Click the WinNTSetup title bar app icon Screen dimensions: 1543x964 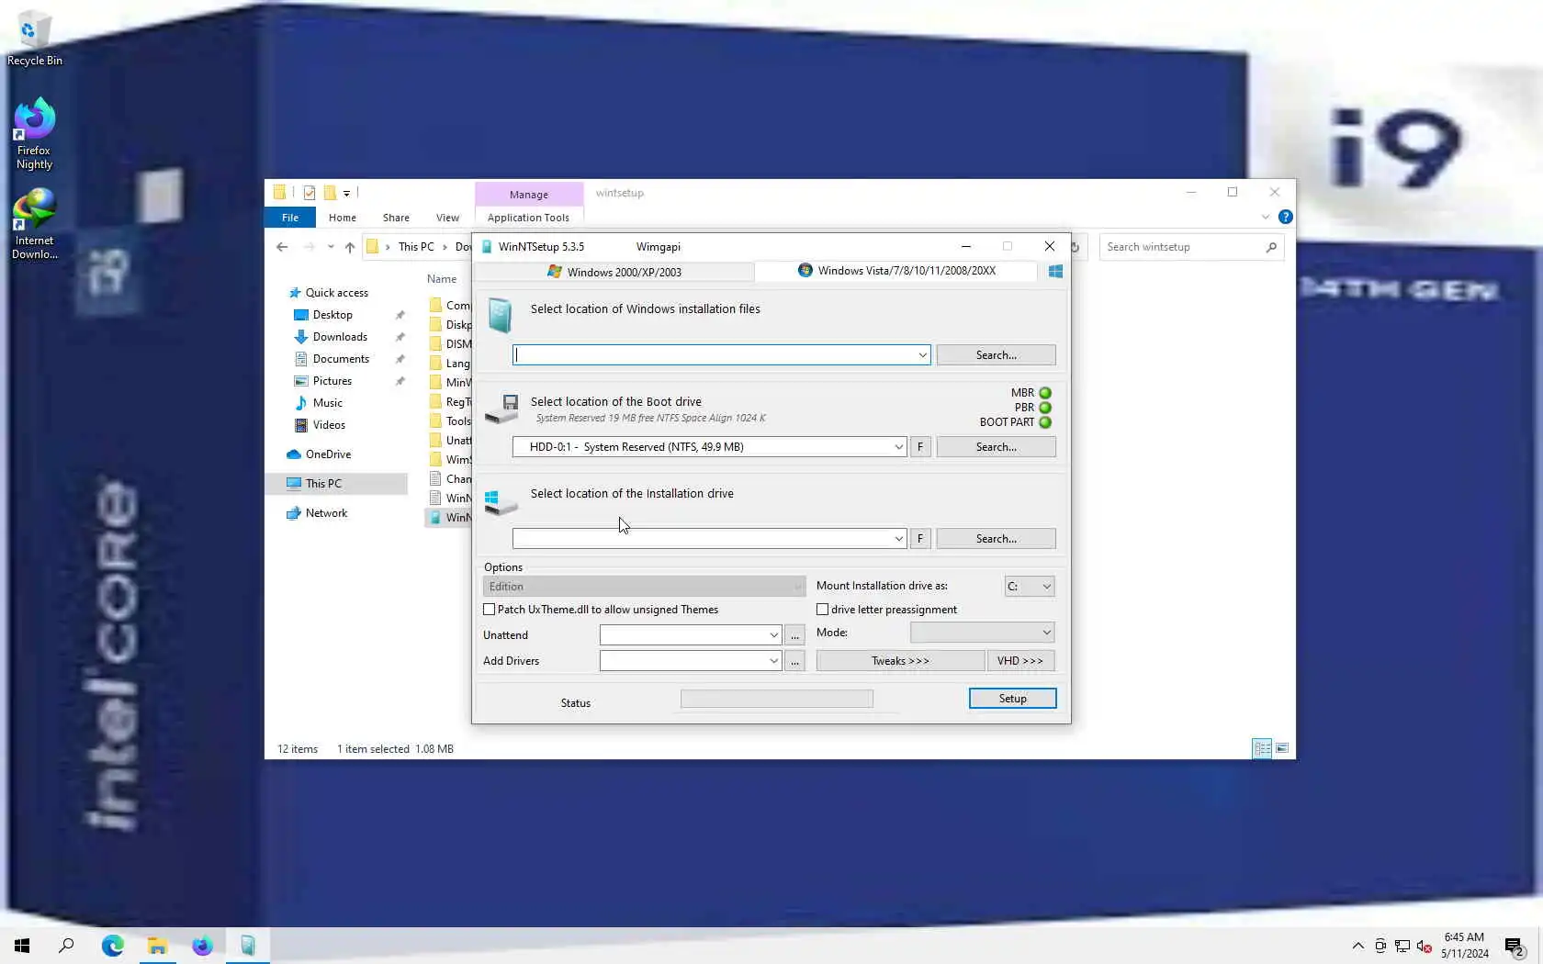click(x=487, y=247)
